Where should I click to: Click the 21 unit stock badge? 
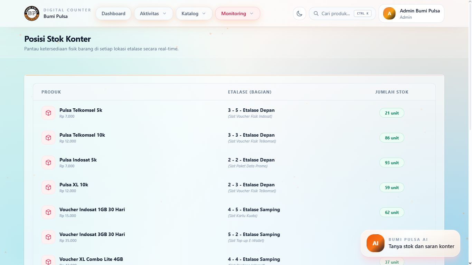[x=392, y=113]
